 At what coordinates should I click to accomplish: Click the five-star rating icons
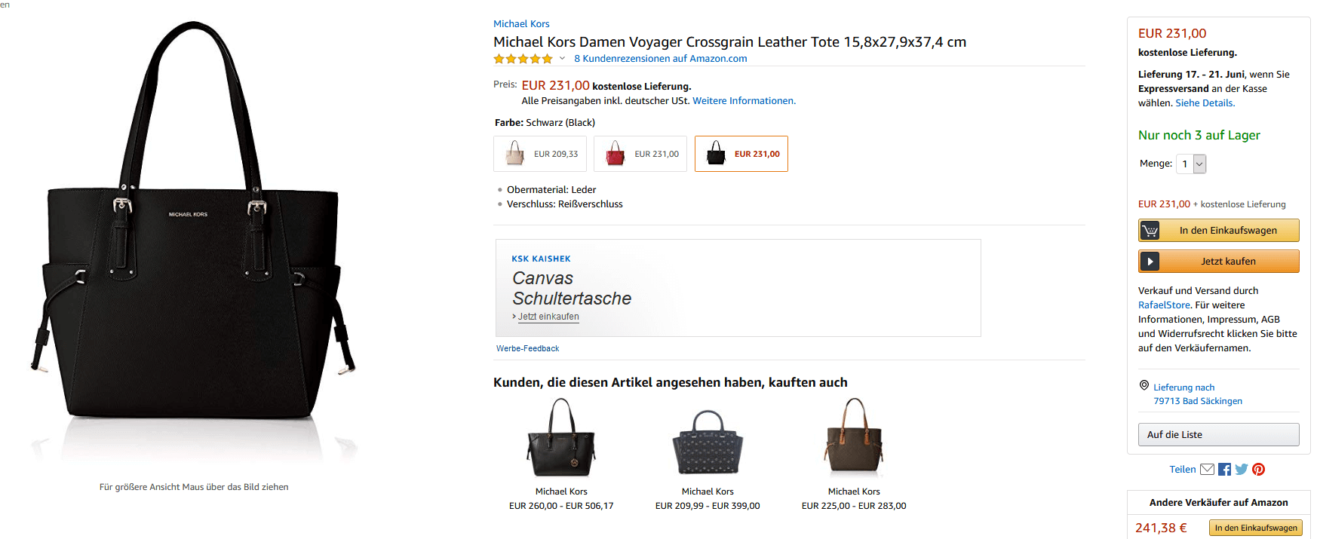pos(523,59)
